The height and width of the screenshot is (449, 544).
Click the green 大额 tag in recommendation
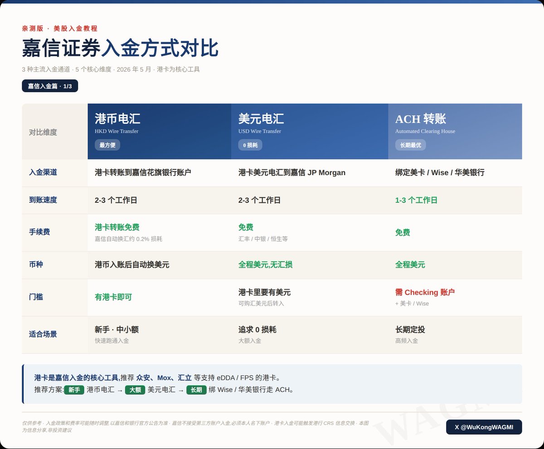click(135, 390)
